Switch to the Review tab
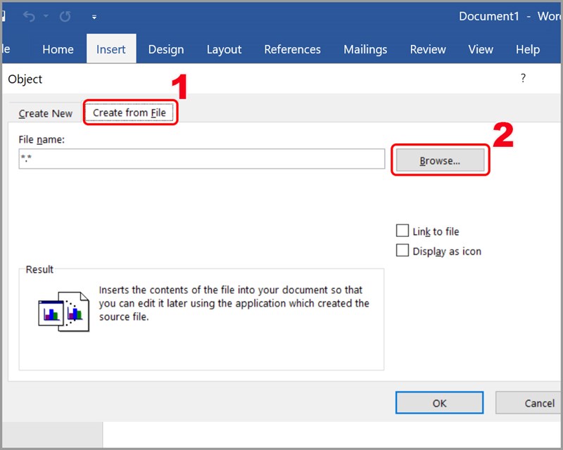 click(428, 49)
